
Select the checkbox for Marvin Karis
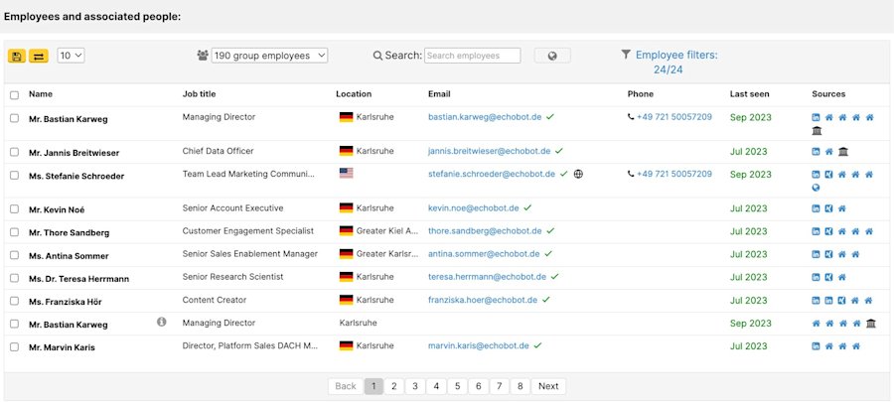[14, 346]
